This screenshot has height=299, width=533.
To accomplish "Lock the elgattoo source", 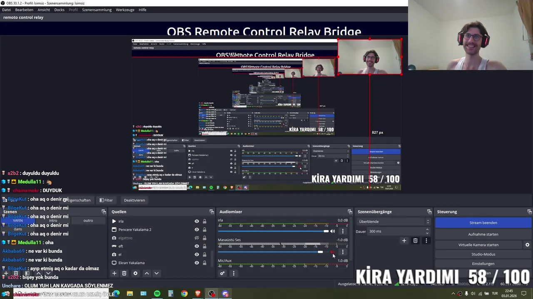I will pyautogui.click(x=204, y=238).
